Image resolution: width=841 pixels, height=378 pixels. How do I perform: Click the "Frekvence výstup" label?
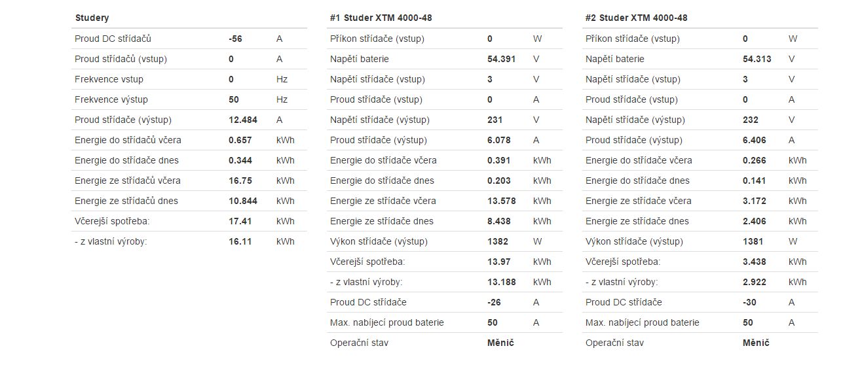(111, 99)
